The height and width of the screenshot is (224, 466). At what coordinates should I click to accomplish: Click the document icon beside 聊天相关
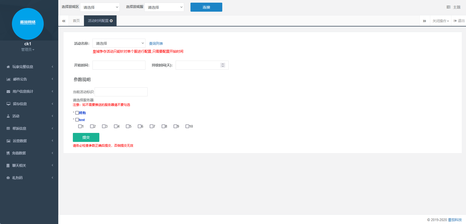(x=8, y=165)
